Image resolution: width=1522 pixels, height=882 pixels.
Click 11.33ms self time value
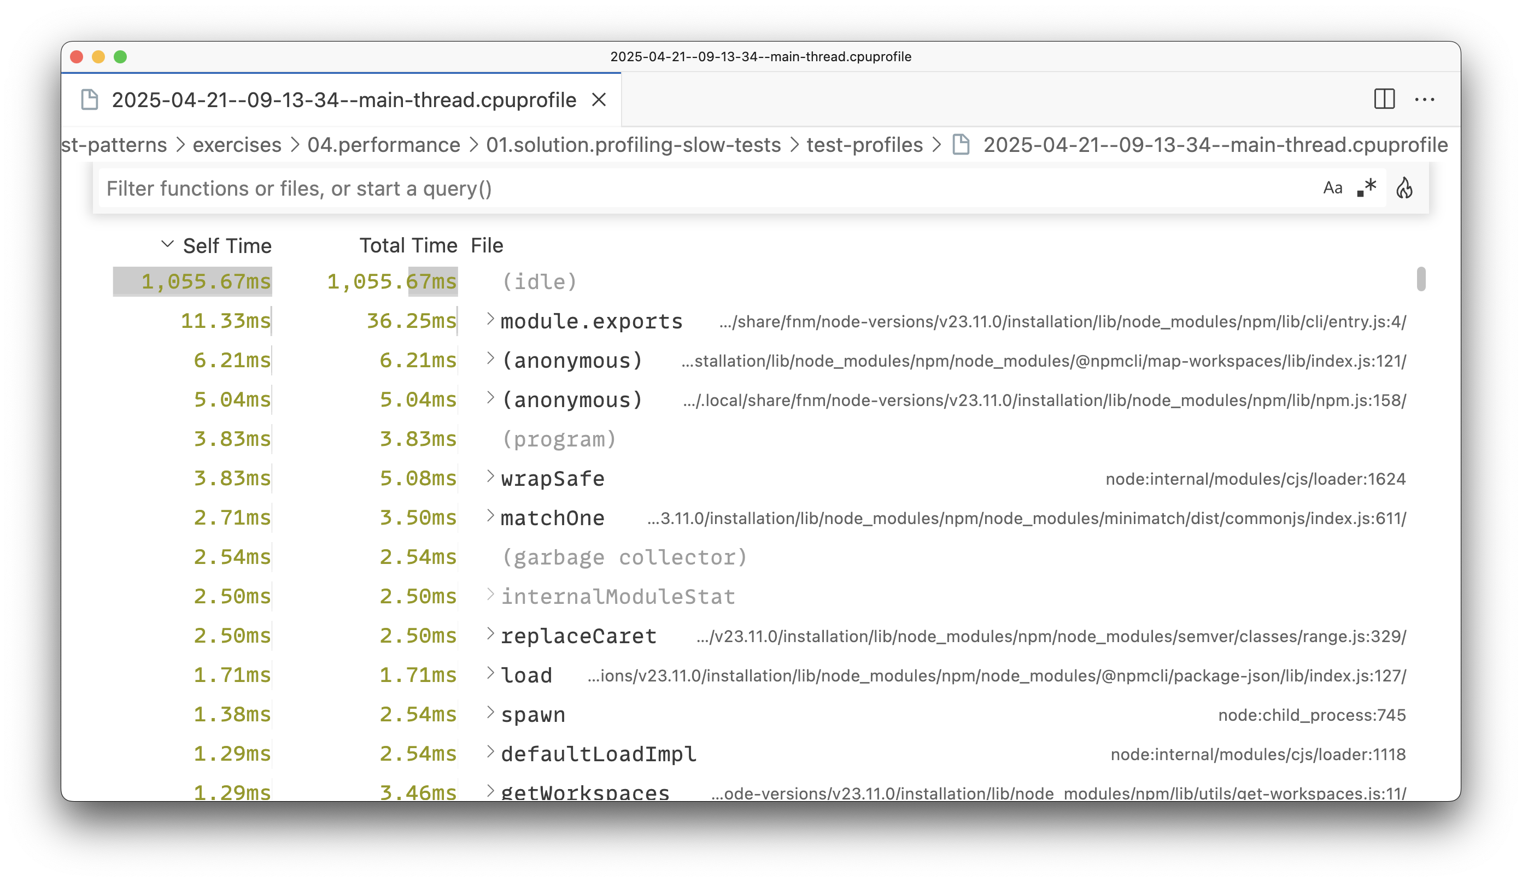[x=226, y=321]
